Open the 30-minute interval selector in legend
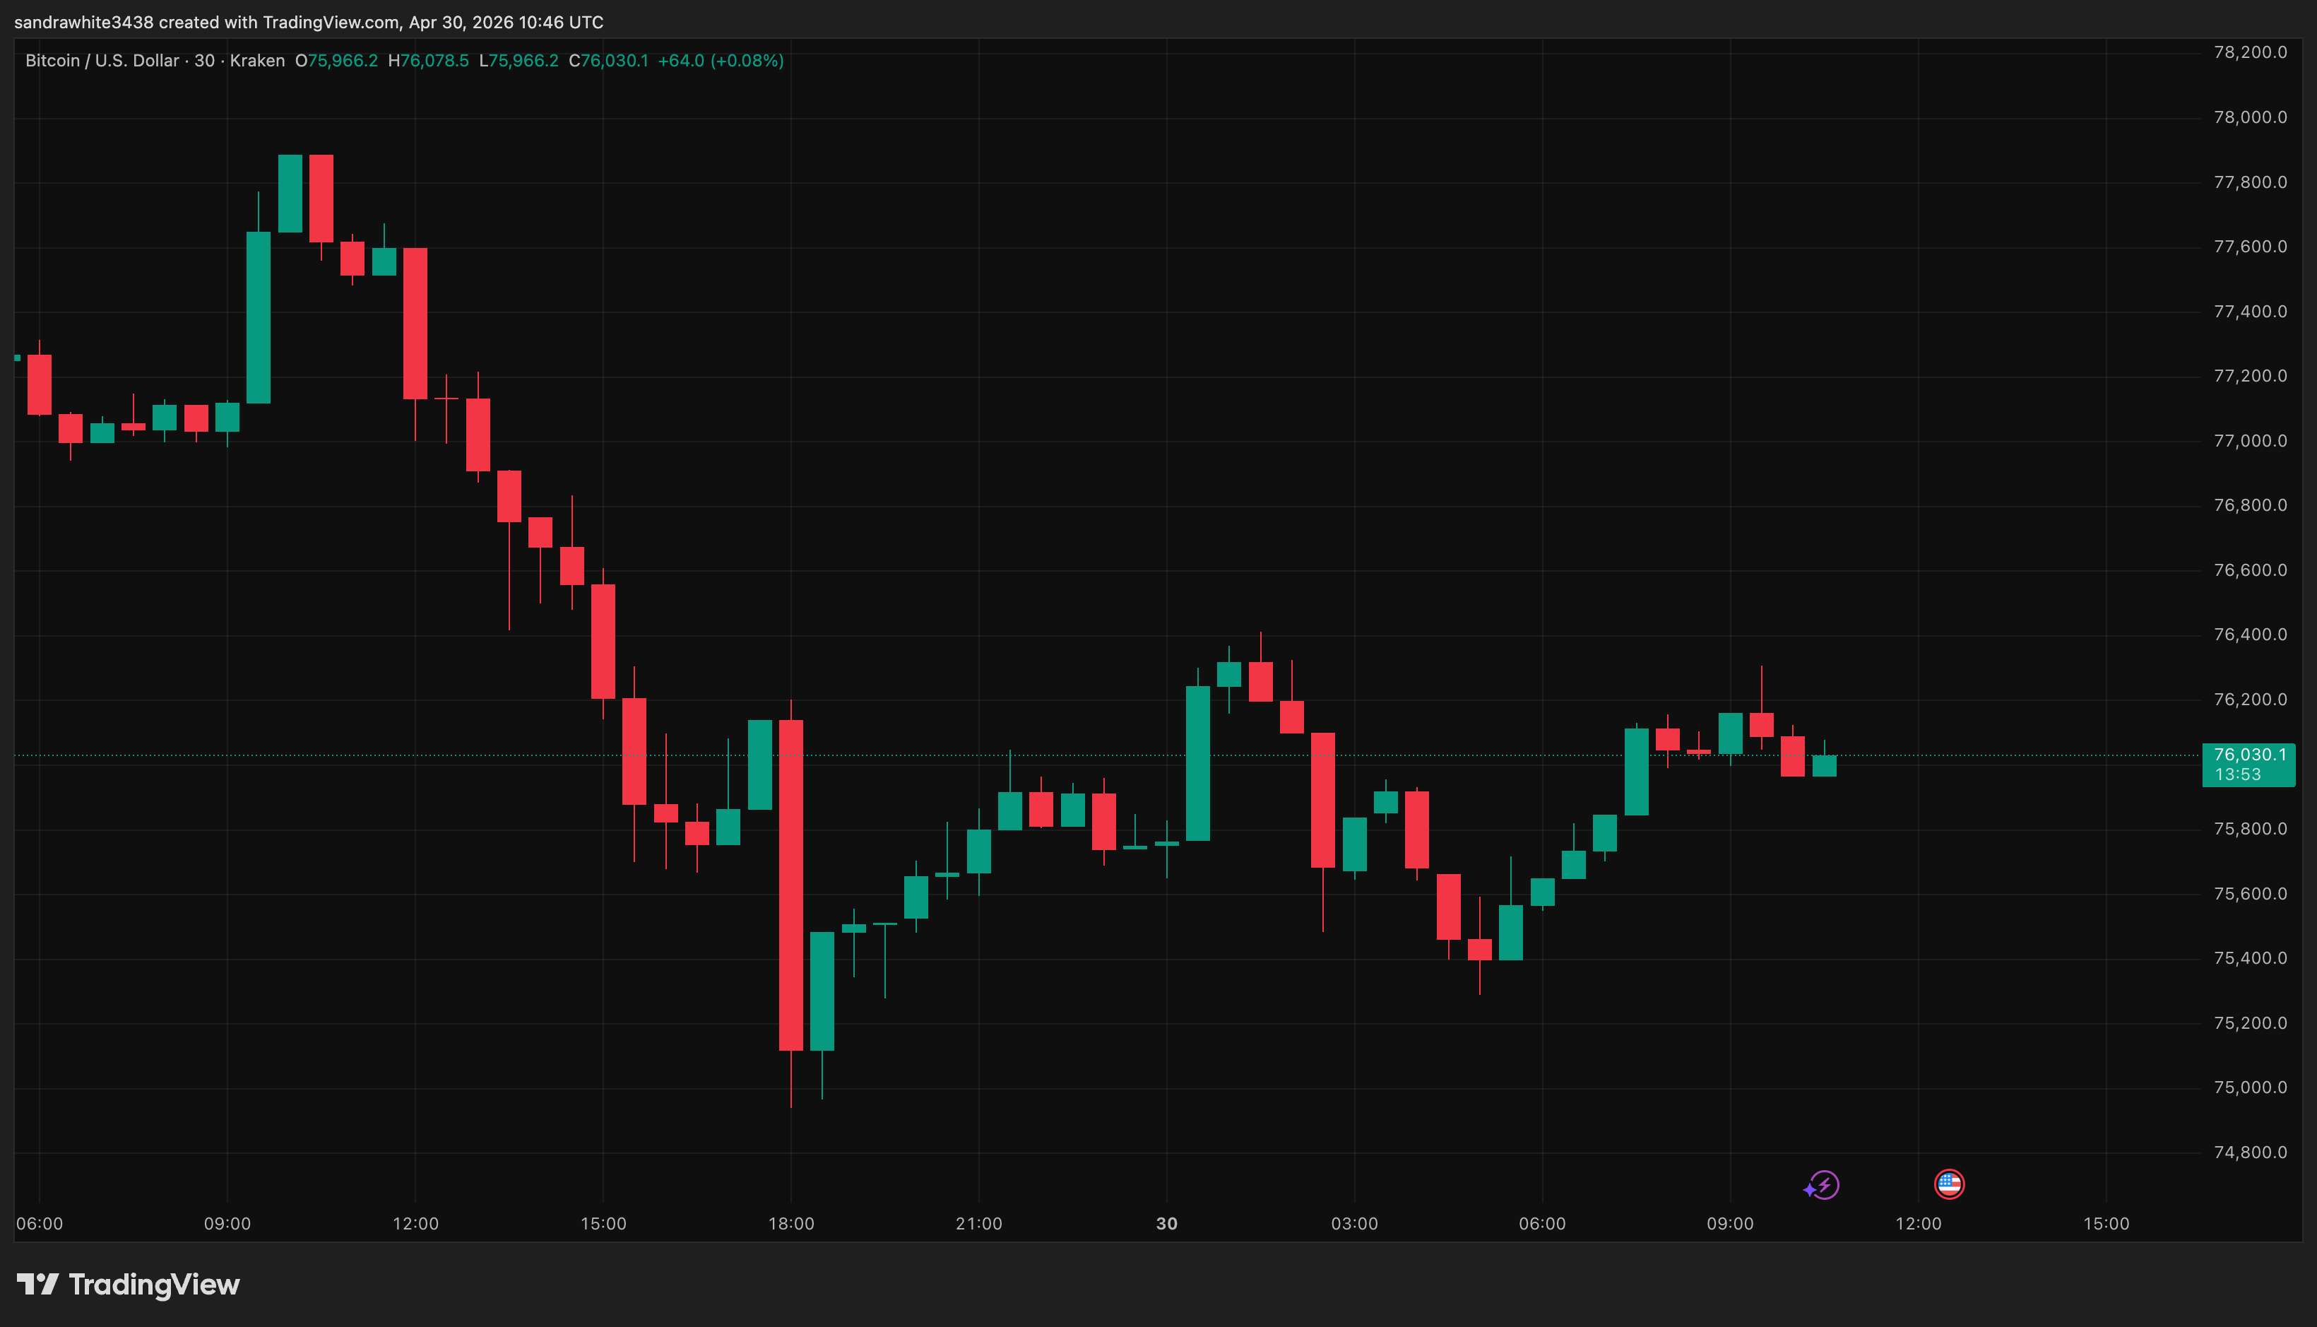The image size is (2317, 1327). 203,61
